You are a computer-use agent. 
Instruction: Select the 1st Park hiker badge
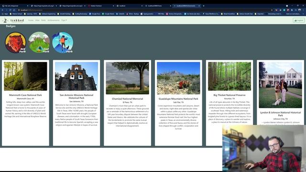tap(63, 43)
